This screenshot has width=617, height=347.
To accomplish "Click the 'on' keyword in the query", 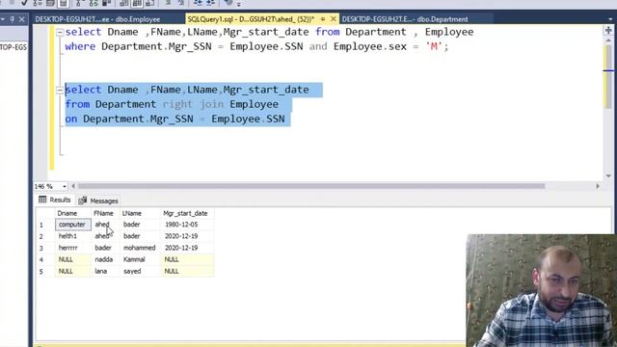I will 71,119.
